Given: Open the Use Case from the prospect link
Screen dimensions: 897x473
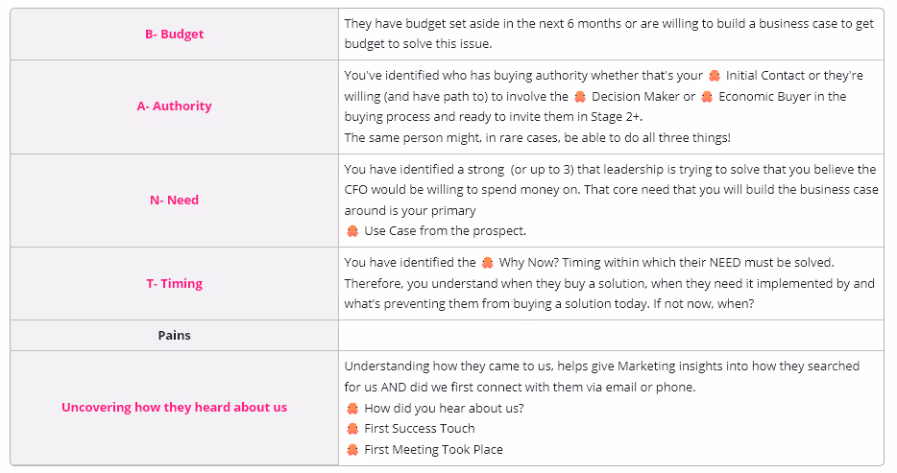Looking at the screenshot, I should click(445, 231).
